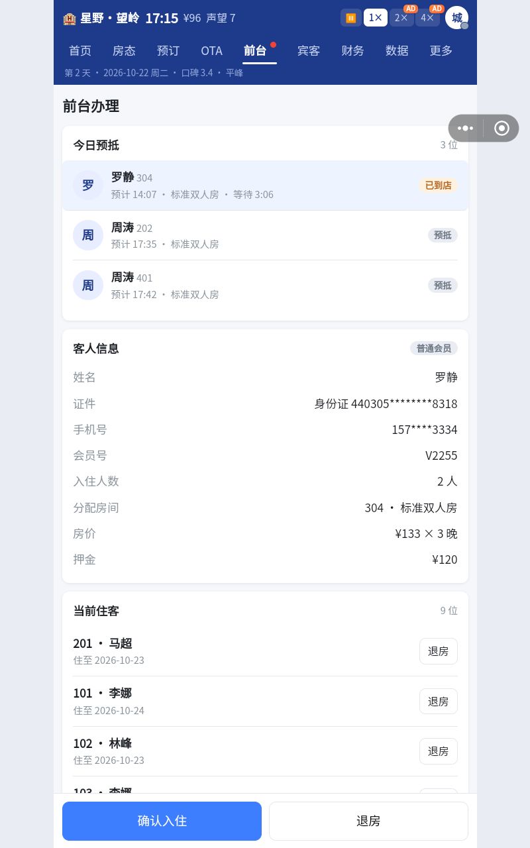Go to the 房态 tab

point(124,51)
